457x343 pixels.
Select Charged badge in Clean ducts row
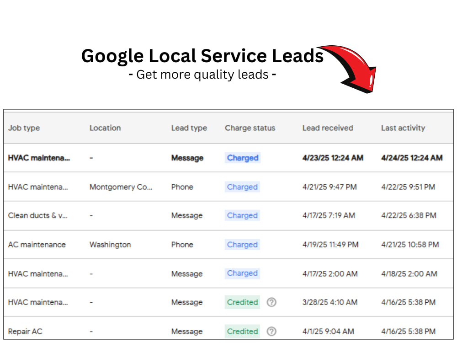[x=242, y=215]
